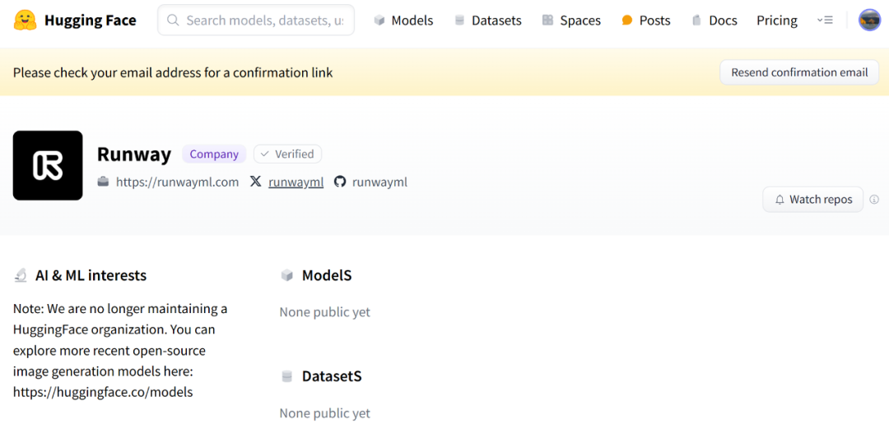889x428 pixels.
Task: Click the Verified badge
Action: pos(287,154)
